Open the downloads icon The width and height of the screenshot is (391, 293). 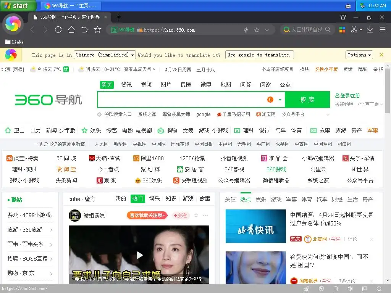(370, 30)
